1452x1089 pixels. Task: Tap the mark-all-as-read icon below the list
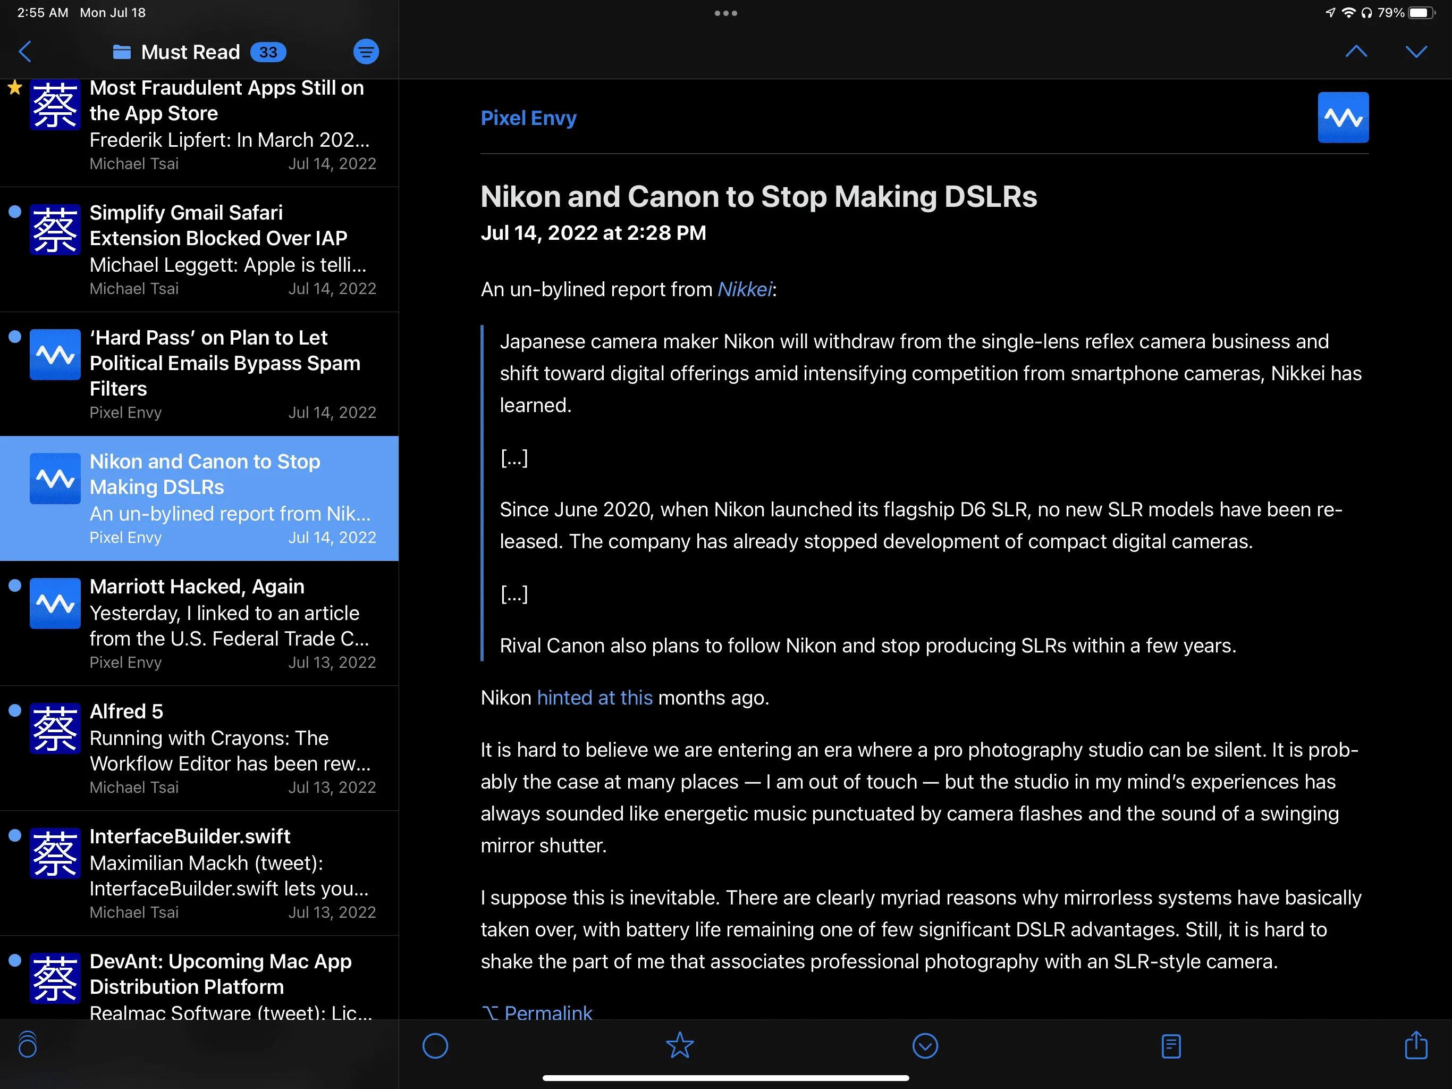28,1044
